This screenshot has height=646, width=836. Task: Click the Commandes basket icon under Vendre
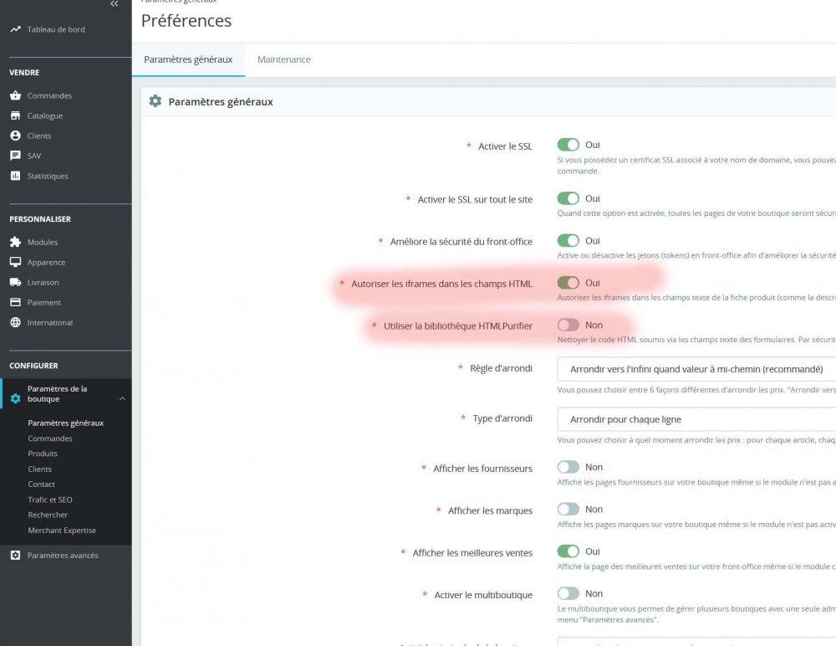[x=15, y=95]
